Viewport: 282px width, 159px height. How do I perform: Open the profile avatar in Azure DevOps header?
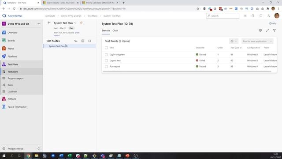click(x=277, y=16)
